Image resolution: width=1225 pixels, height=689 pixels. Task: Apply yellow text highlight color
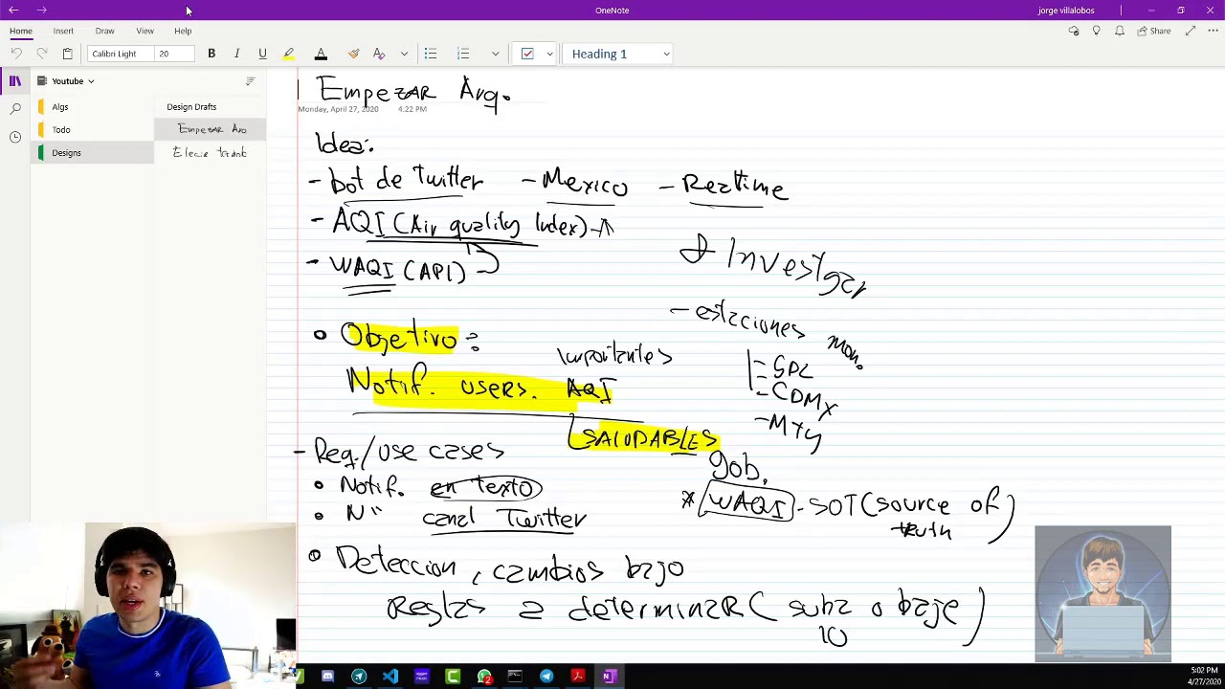288,54
